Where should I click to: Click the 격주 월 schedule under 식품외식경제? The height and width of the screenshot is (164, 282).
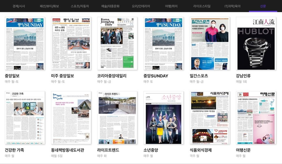point(194,156)
